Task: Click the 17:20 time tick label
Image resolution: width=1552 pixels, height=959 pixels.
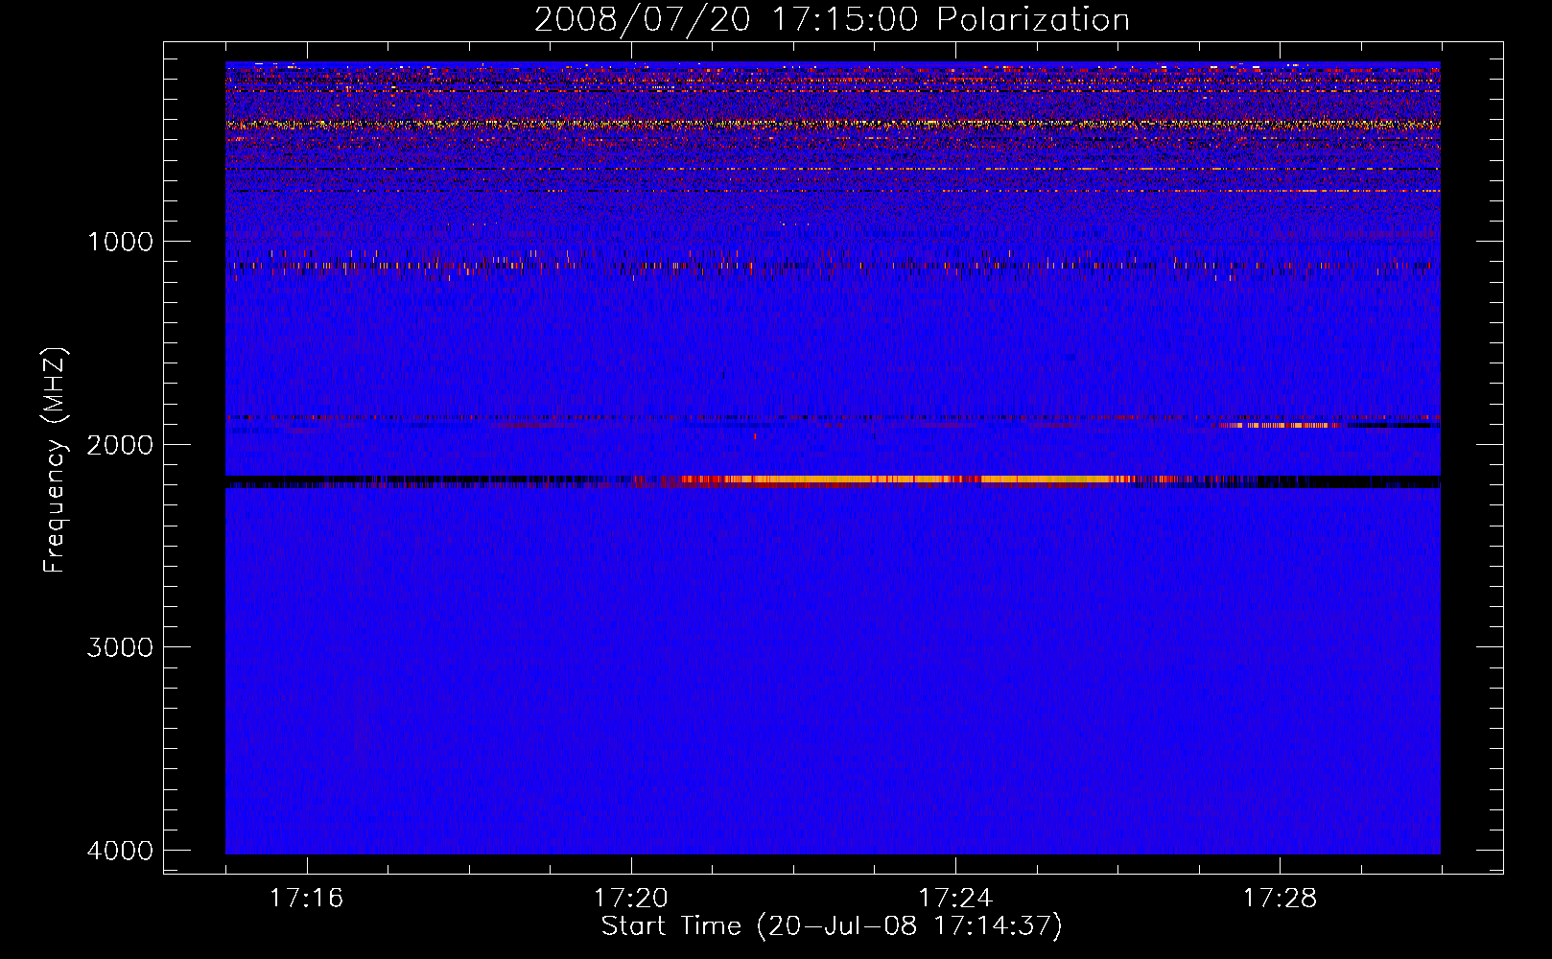Action: [630, 898]
